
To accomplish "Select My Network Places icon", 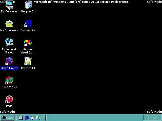I will [x=9, y=42].
